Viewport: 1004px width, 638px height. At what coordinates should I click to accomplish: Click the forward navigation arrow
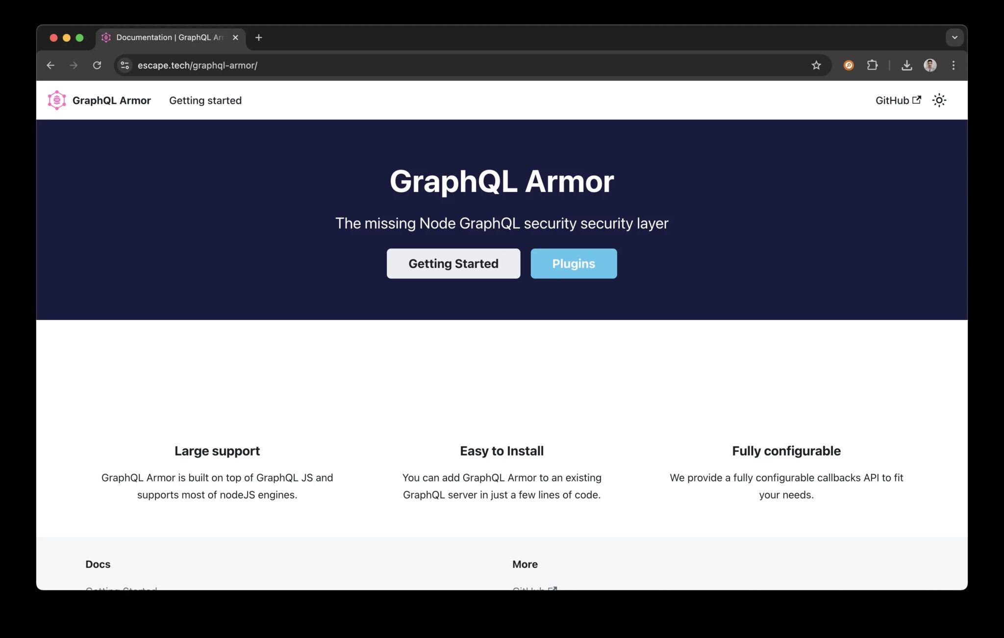pyautogui.click(x=74, y=65)
